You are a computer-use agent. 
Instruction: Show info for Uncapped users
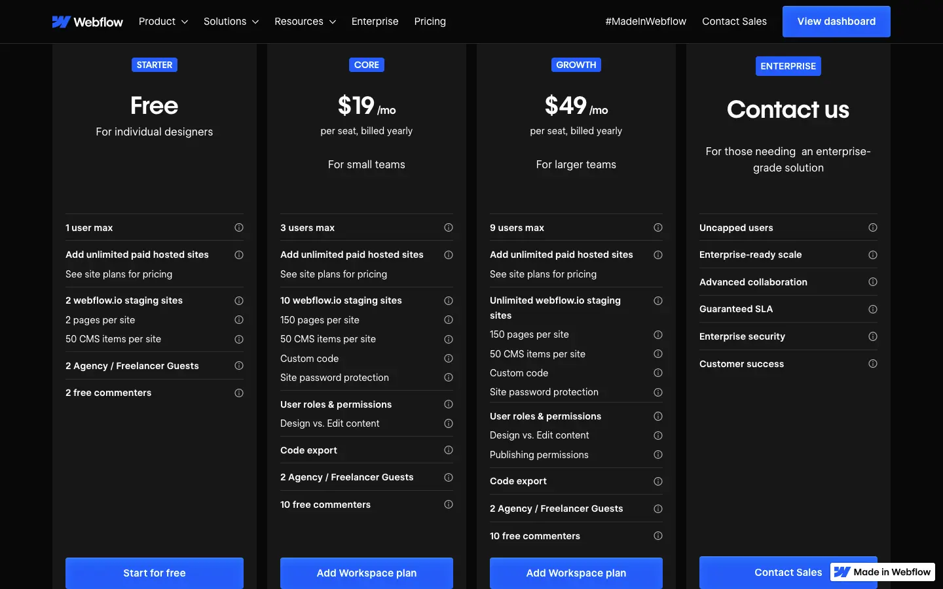pyautogui.click(x=873, y=228)
